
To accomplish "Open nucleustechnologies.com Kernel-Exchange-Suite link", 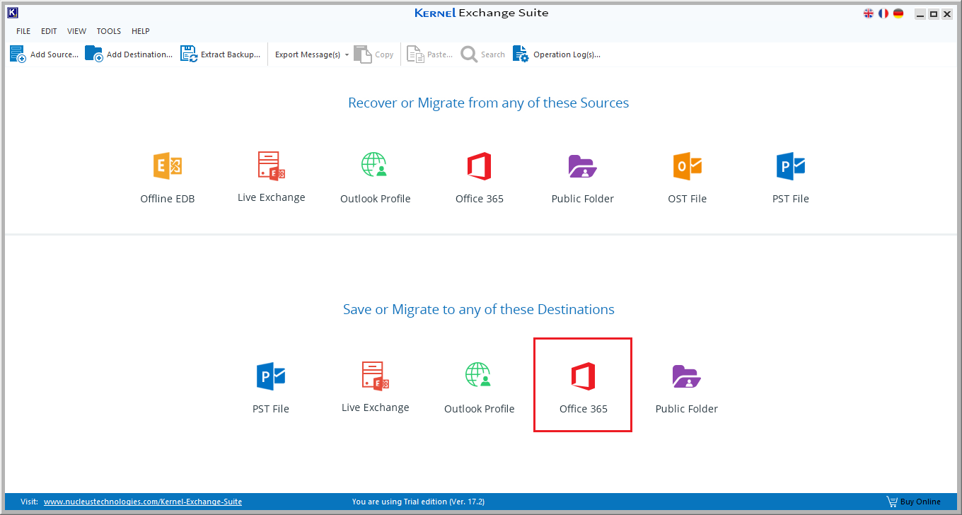I will point(143,502).
